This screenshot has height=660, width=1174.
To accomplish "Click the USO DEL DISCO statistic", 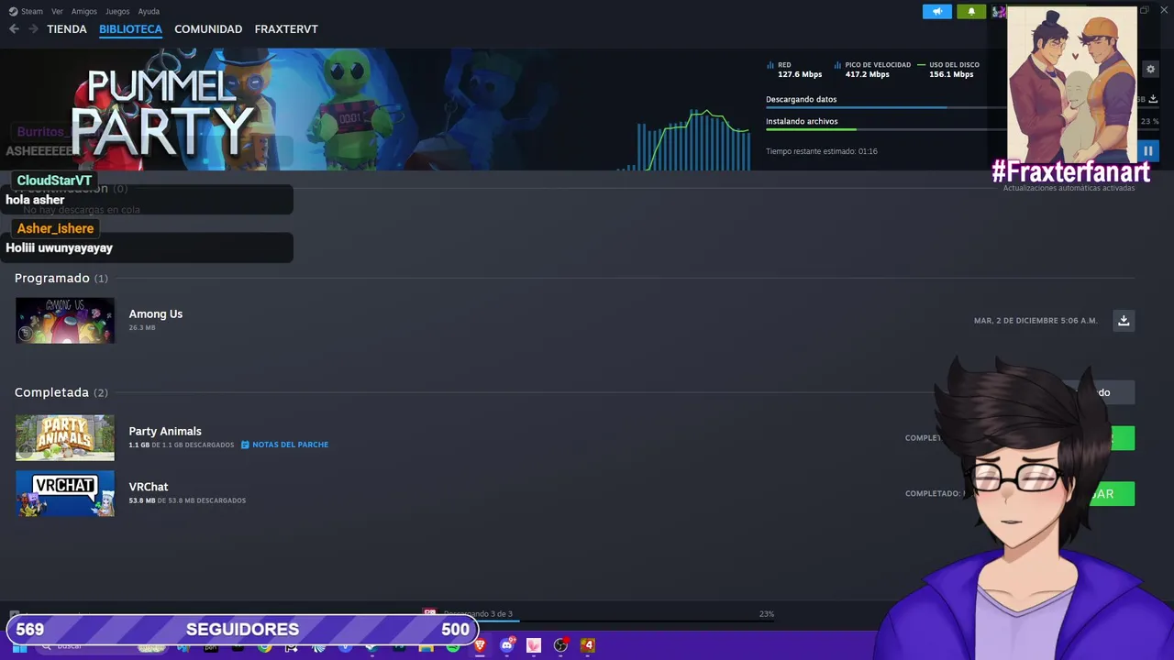I will pyautogui.click(x=949, y=70).
